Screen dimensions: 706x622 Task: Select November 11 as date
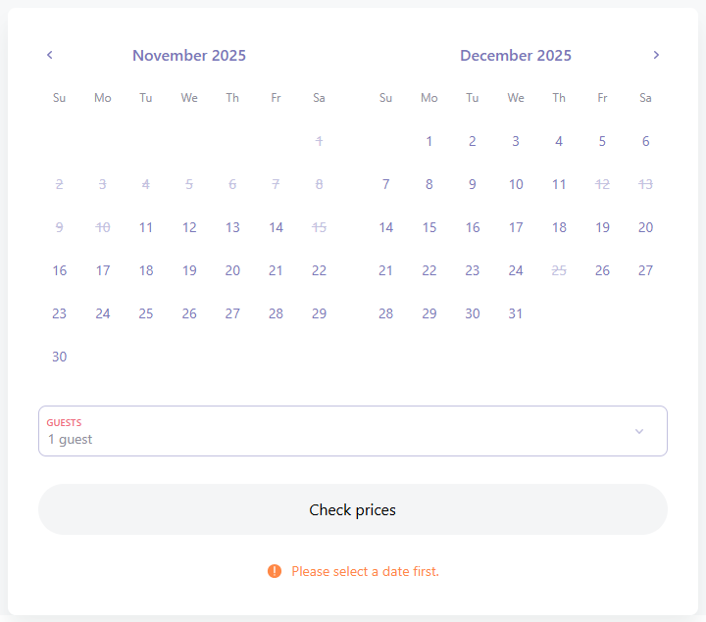146,227
